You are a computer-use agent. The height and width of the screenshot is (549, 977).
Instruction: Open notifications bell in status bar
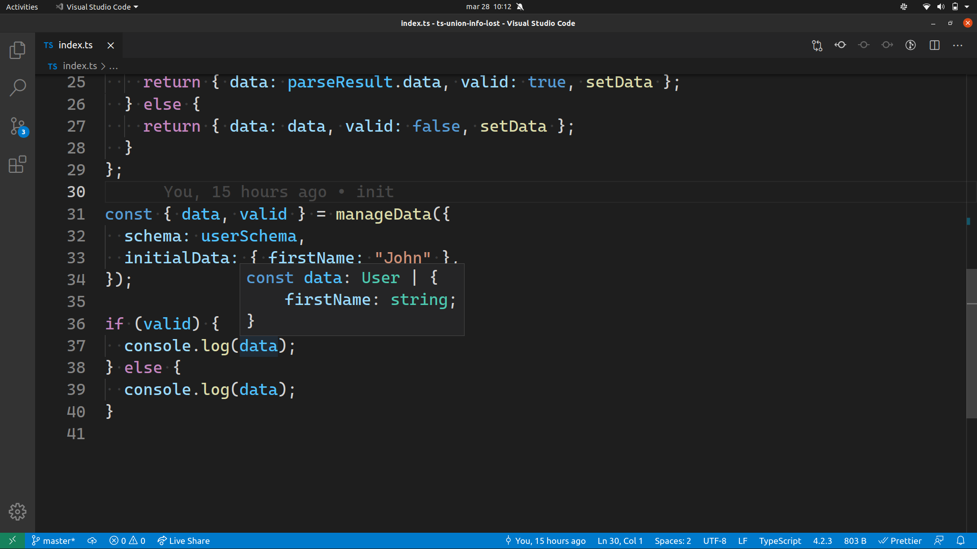coord(960,540)
